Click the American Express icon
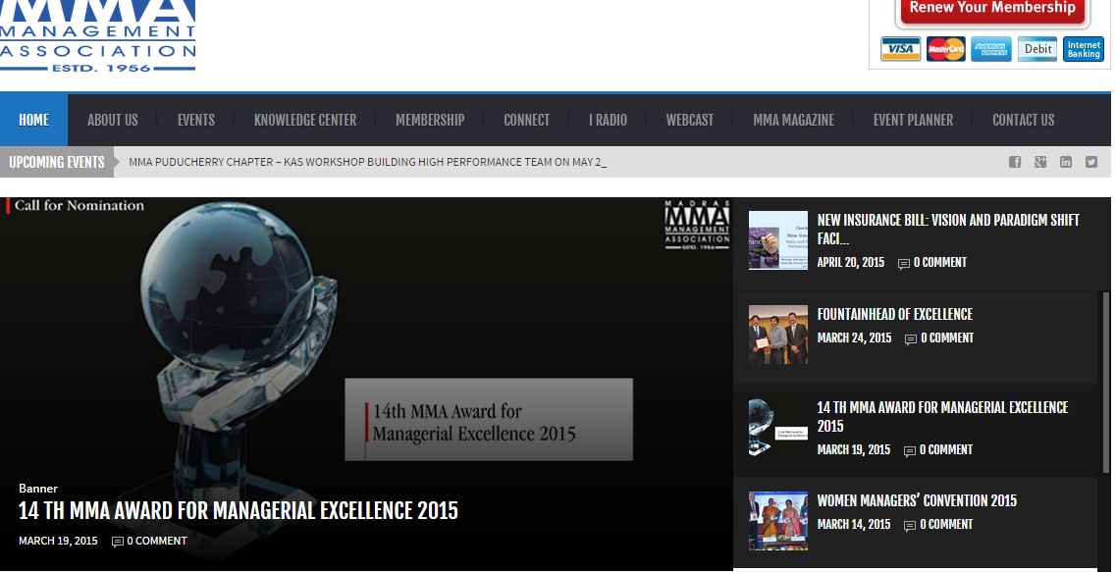The image size is (1116, 572). click(991, 49)
